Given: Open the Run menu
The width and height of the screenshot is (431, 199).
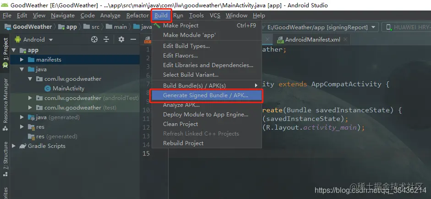Looking at the screenshot, I should 178,16.
